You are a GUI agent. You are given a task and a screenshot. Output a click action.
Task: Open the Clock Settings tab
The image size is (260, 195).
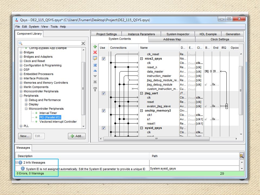coord(220,39)
